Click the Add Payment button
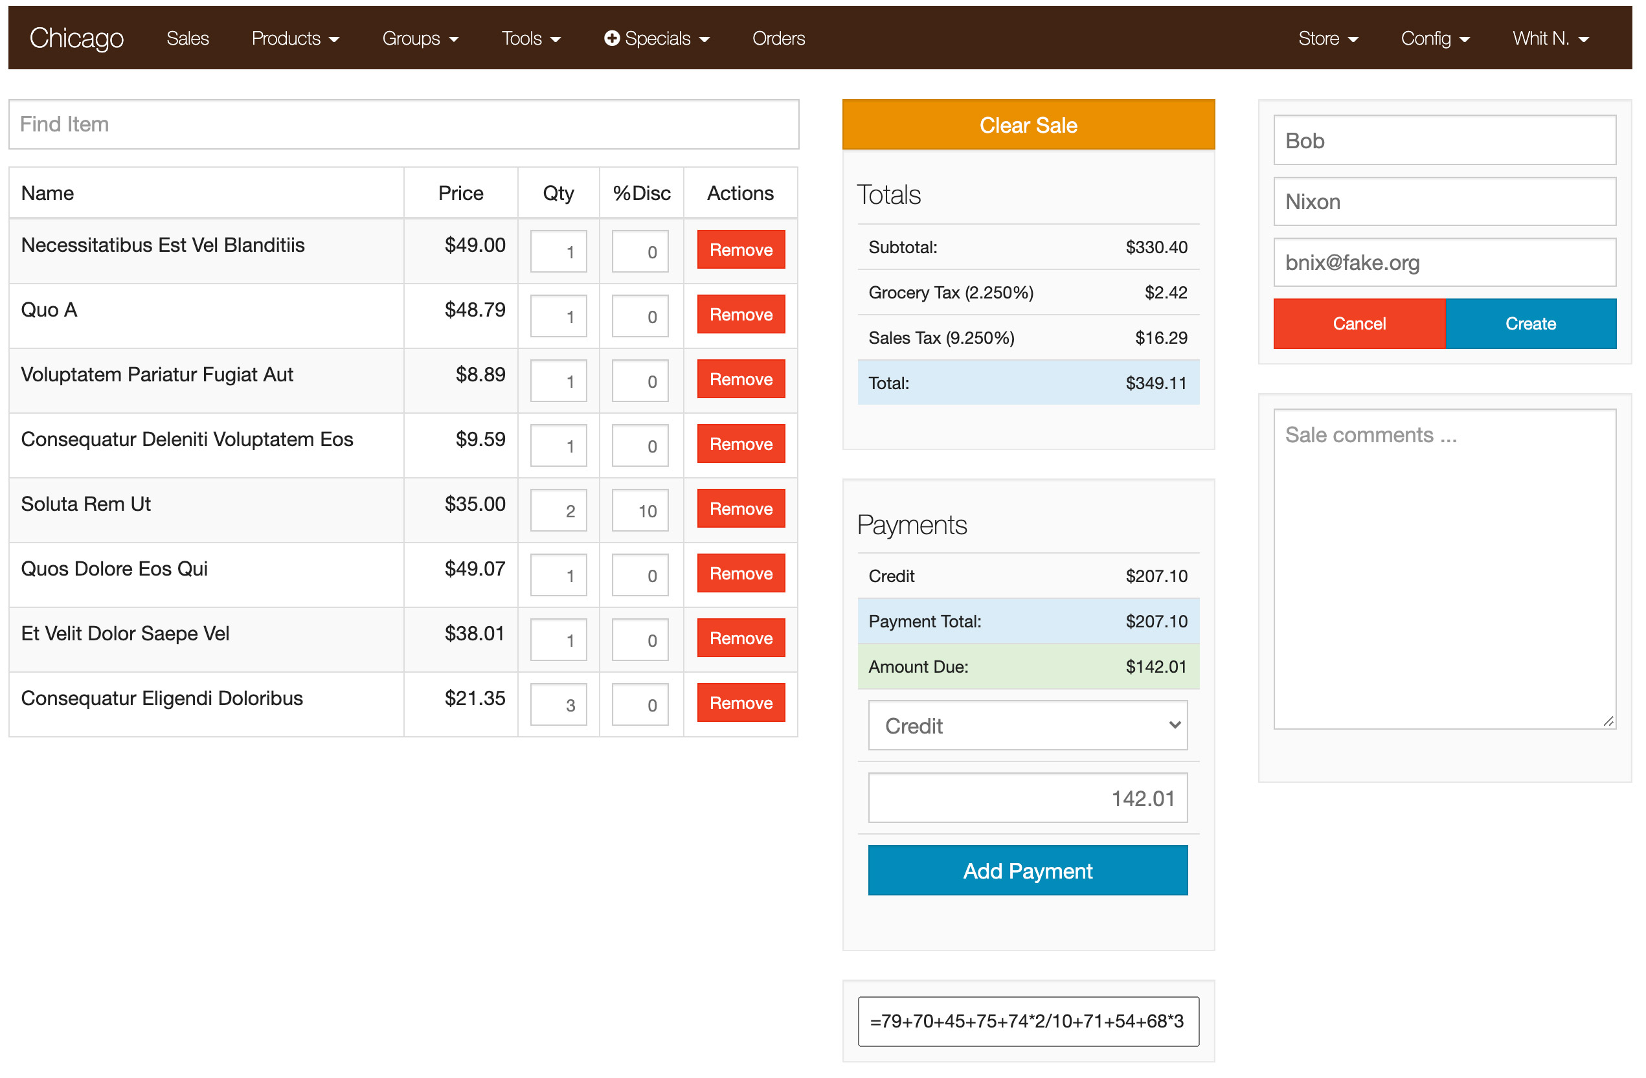The height and width of the screenshot is (1078, 1646). [1028, 871]
